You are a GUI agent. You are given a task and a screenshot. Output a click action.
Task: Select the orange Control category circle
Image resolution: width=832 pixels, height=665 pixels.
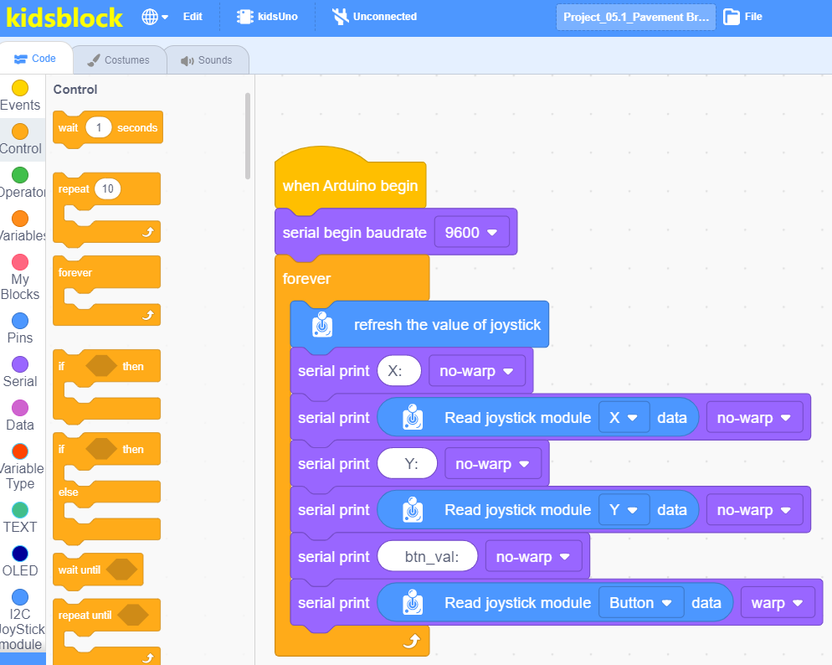[20, 131]
